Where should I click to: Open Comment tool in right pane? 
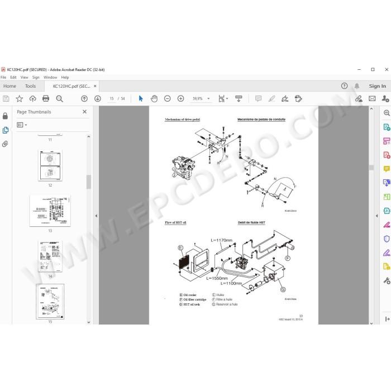click(x=387, y=169)
